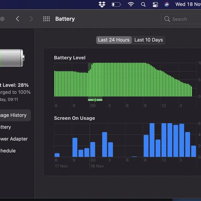201x201 pixels.
Task: Open the Dropbox menu bar icon
Action: [x=102, y=5]
